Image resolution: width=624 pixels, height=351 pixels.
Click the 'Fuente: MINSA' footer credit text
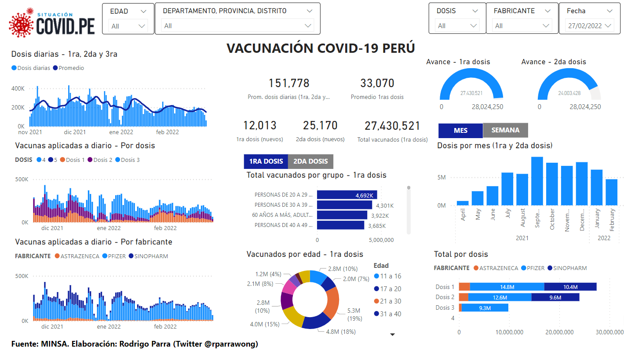(135, 344)
